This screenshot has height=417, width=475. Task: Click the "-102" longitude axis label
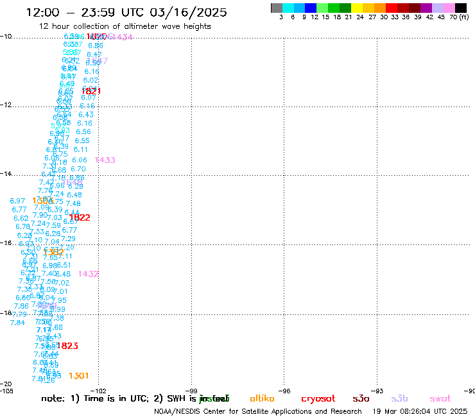[98, 391]
